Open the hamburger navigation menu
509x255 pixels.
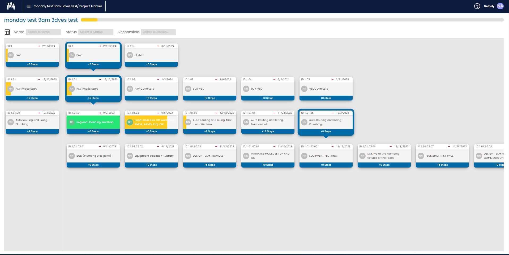(28, 6)
